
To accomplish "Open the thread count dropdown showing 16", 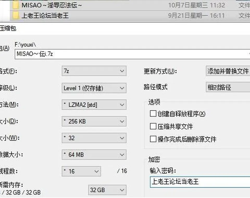I will click(x=81, y=171).
